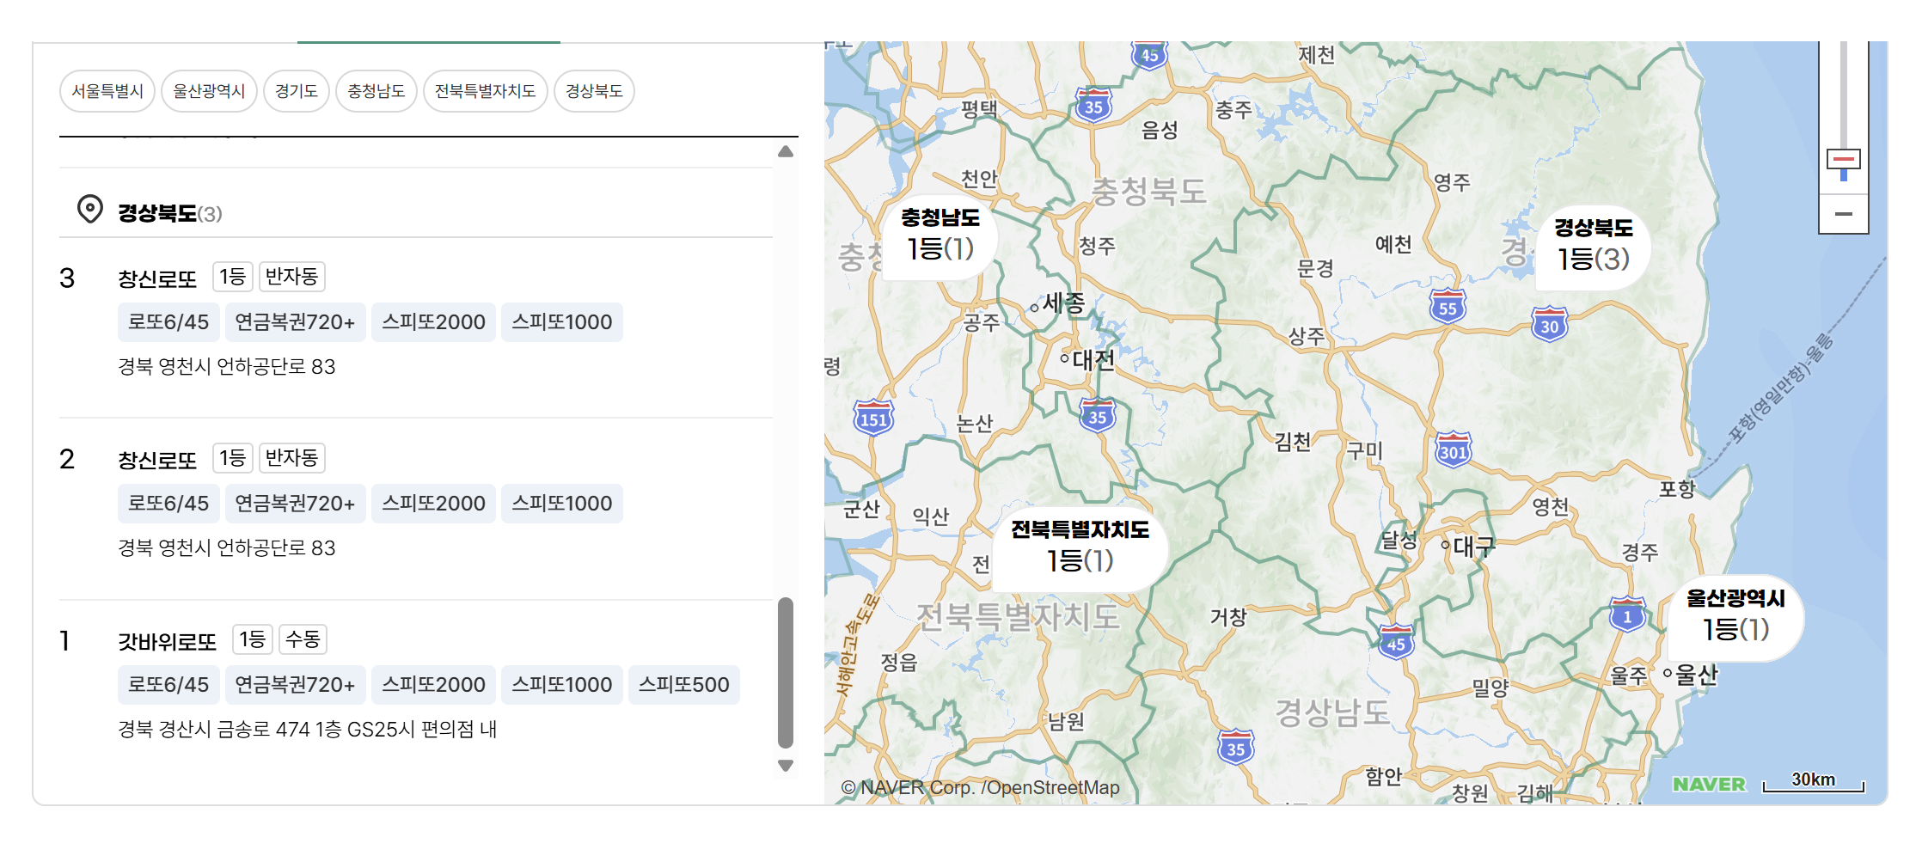Click 스피또2000 tag in entry 2
Screen dimensions: 1922x868
tap(433, 504)
